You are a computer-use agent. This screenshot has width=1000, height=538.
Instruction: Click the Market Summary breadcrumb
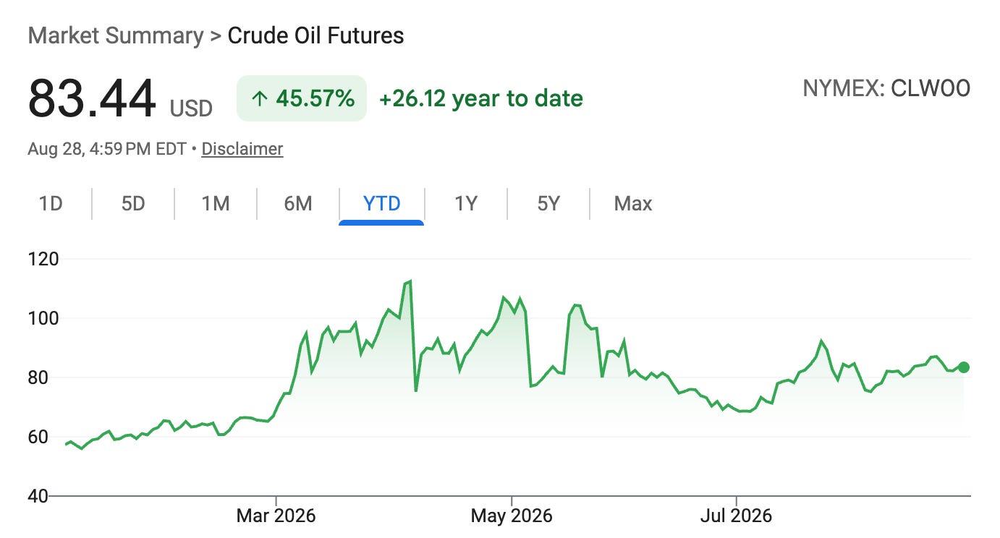click(x=116, y=35)
